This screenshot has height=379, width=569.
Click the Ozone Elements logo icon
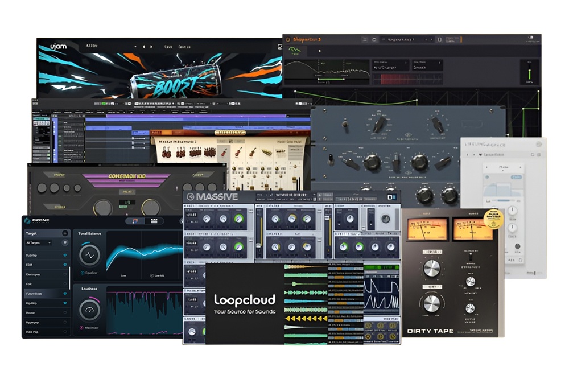click(27, 221)
